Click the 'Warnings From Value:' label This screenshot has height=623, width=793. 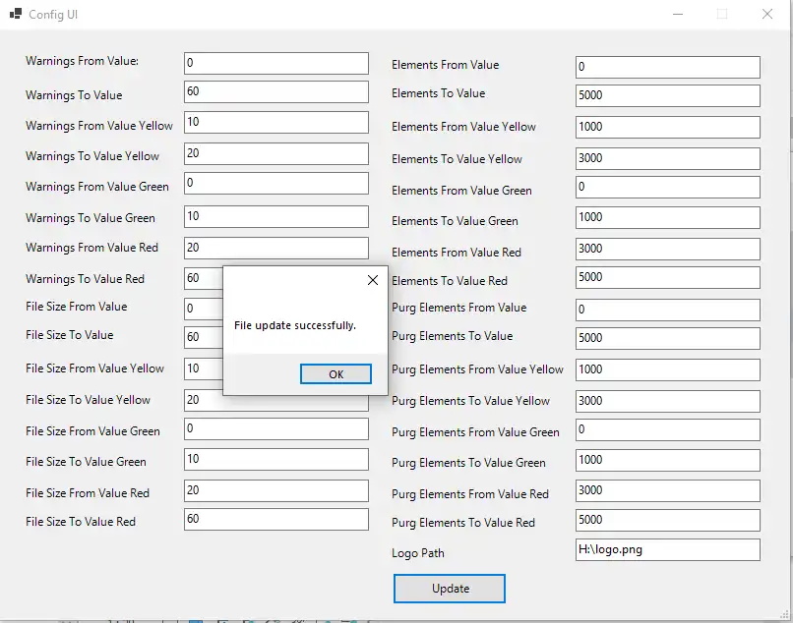pos(82,61)
